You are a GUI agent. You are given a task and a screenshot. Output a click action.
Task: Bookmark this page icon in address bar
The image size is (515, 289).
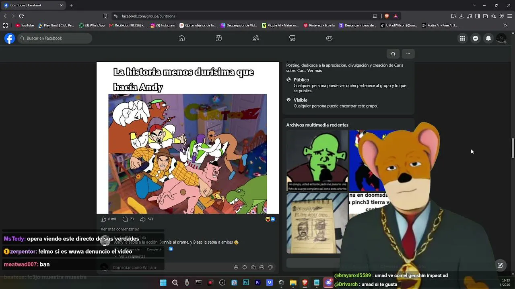pos(105,16)
